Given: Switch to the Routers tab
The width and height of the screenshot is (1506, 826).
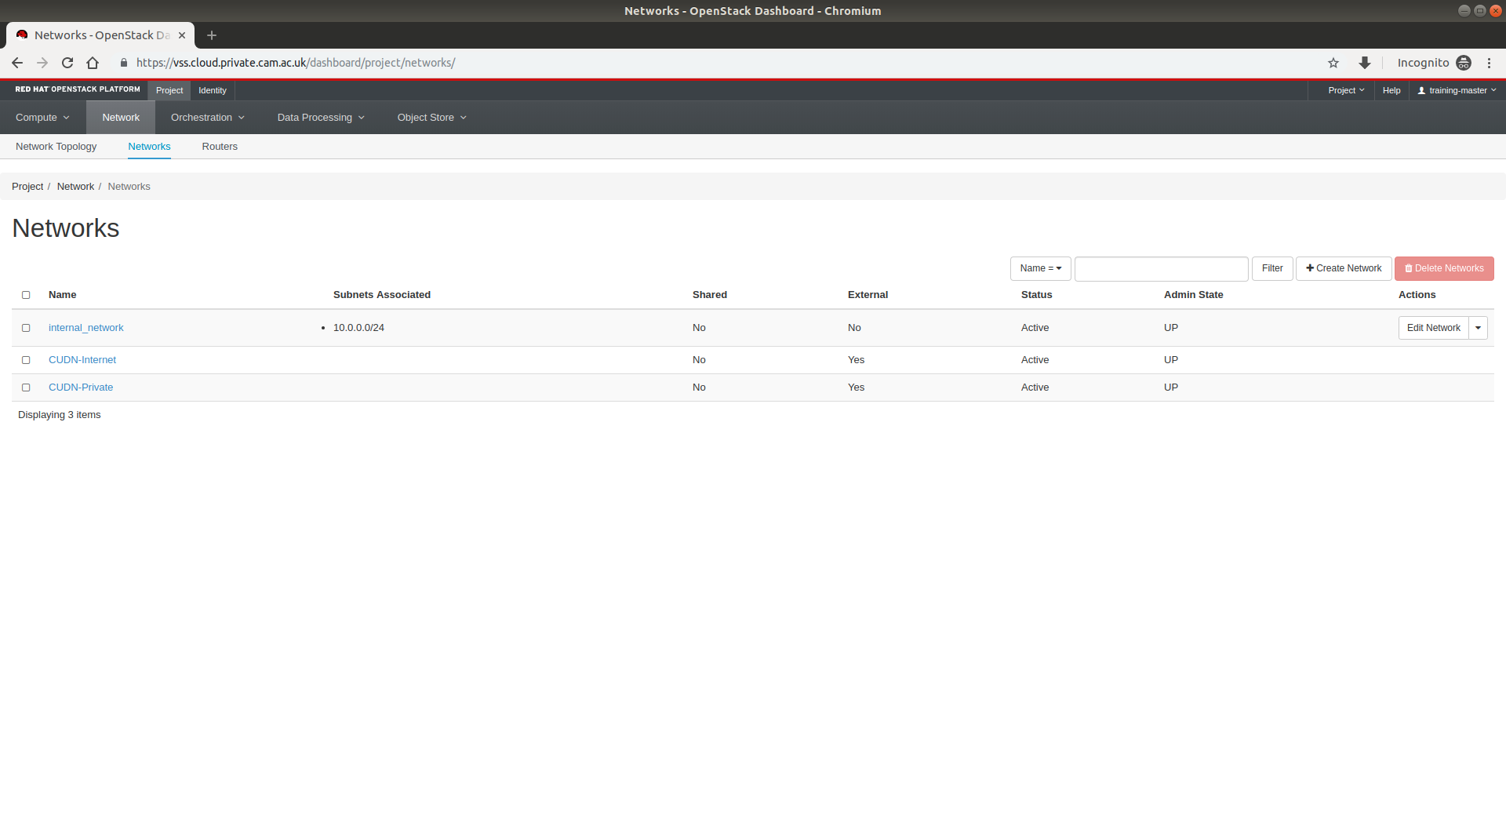Looking at the screenshot, I should 220,147.
